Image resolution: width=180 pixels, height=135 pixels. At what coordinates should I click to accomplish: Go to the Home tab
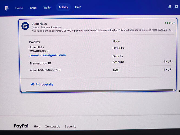[19, 8]
